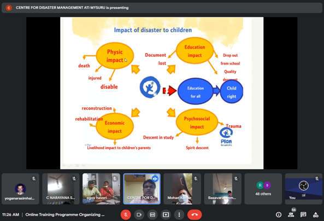
Task: Select the C NARAYANA S participant tile
Action: 61,189
